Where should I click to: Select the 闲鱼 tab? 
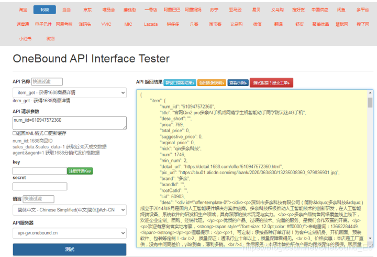pos(341,9)
